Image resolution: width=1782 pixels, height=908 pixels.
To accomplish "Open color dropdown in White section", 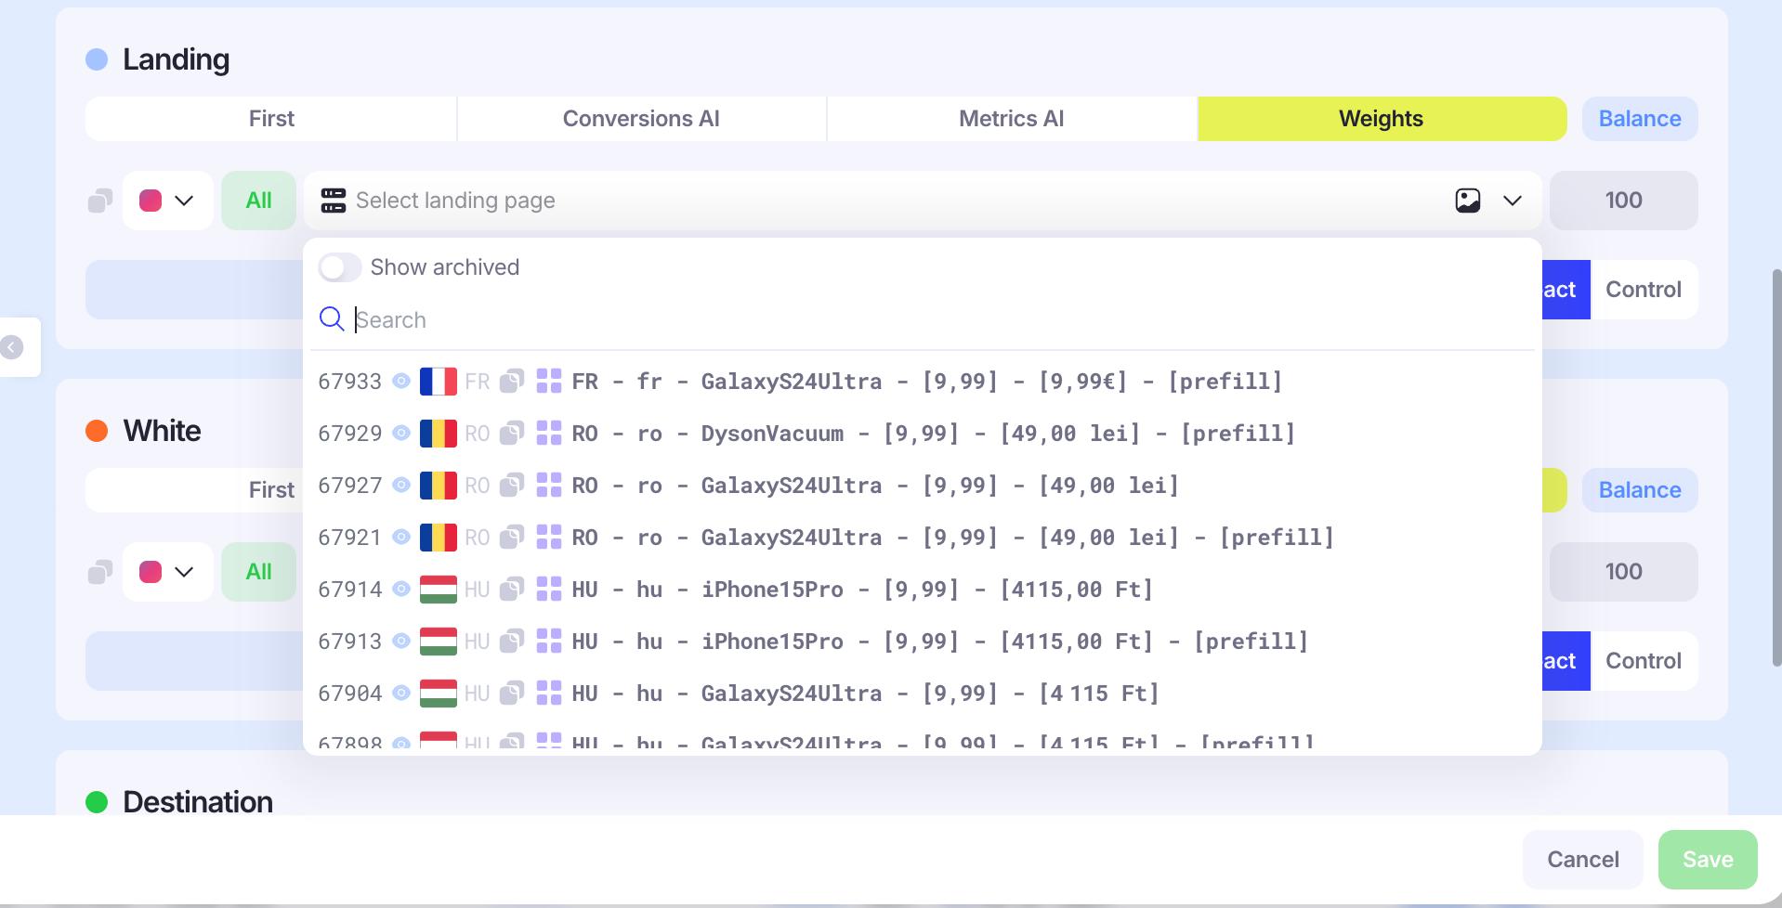I will pos(168,572).
